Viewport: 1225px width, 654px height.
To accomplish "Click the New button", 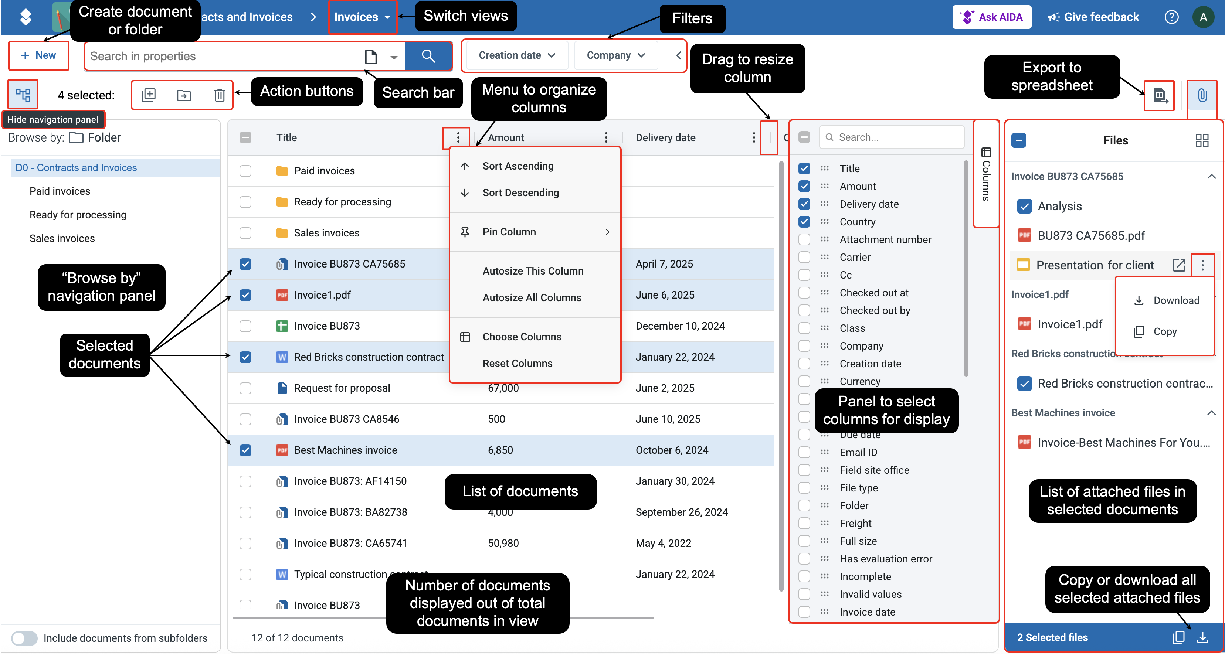I will point(38,55).
